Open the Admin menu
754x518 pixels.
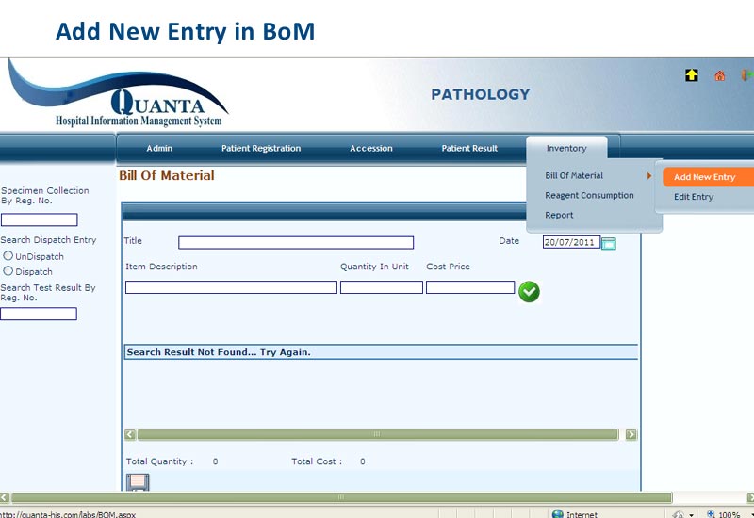pos(159,149)
